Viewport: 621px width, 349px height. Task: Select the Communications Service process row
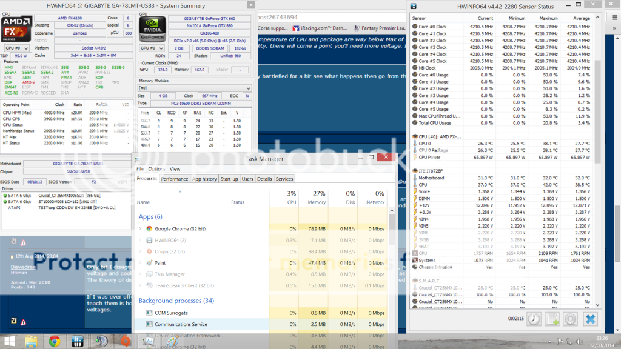tap(261, 324)
